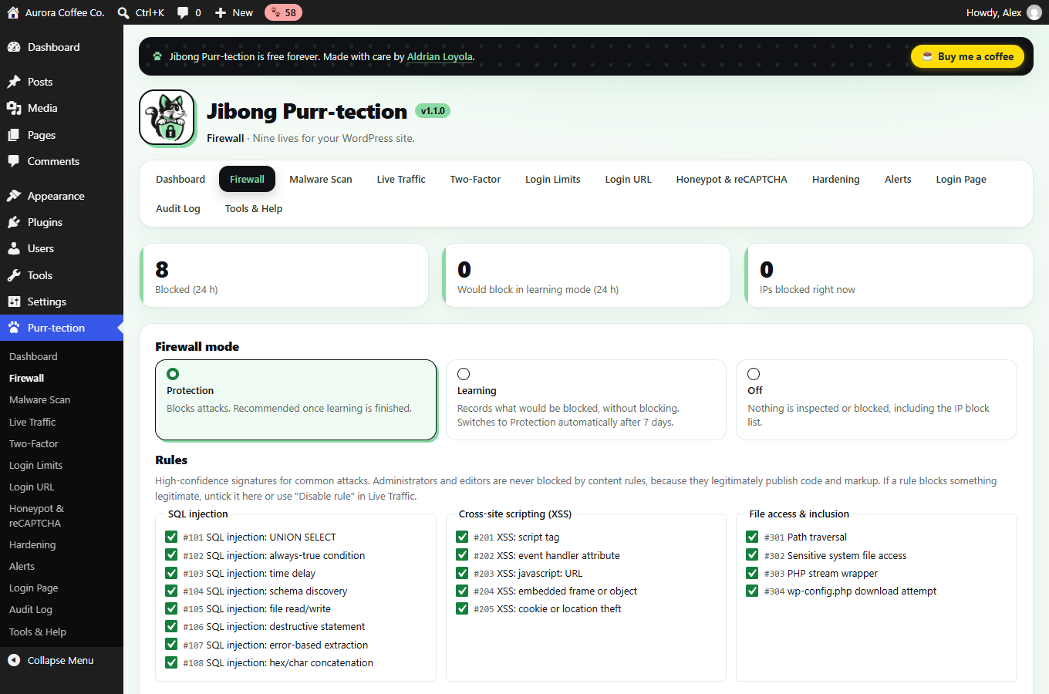The width and height of the screenshot is (1049, 694).
Task: Click the Blocked (24 h) stat card
Action: (x=284, y=275)
